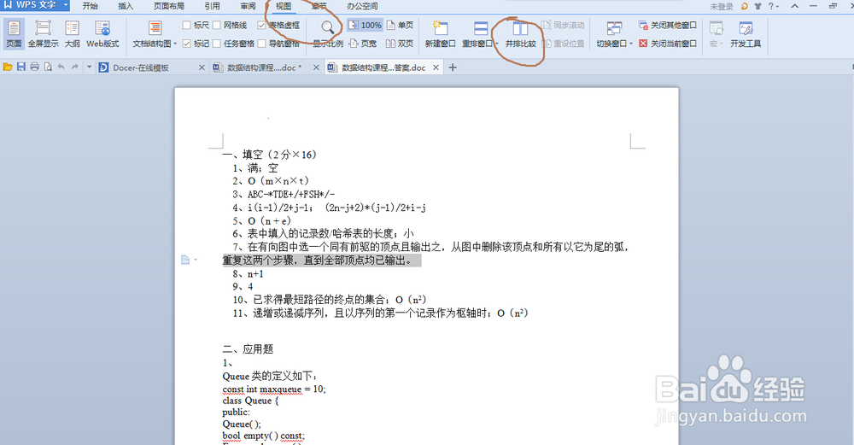Click the open folder icon in quick toolbar
This screenshot has height=445, width=854.
8,67
